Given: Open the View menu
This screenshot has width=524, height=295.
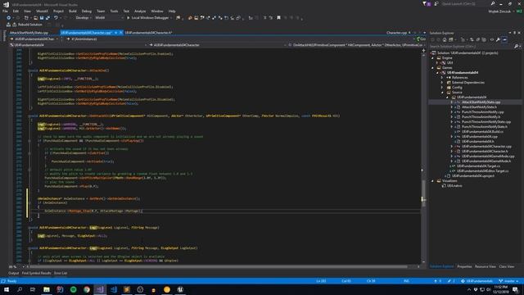Looking at the screenshot, I should 27,11.
